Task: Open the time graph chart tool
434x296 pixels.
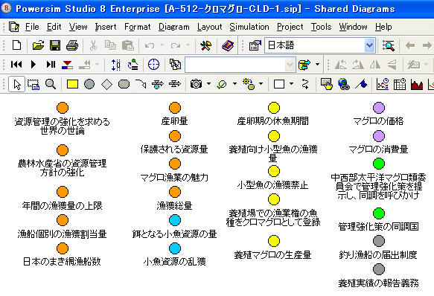Action: click(383, 84)
